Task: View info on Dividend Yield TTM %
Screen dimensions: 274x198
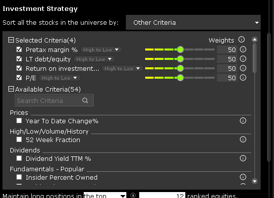Action: (243, 158)
